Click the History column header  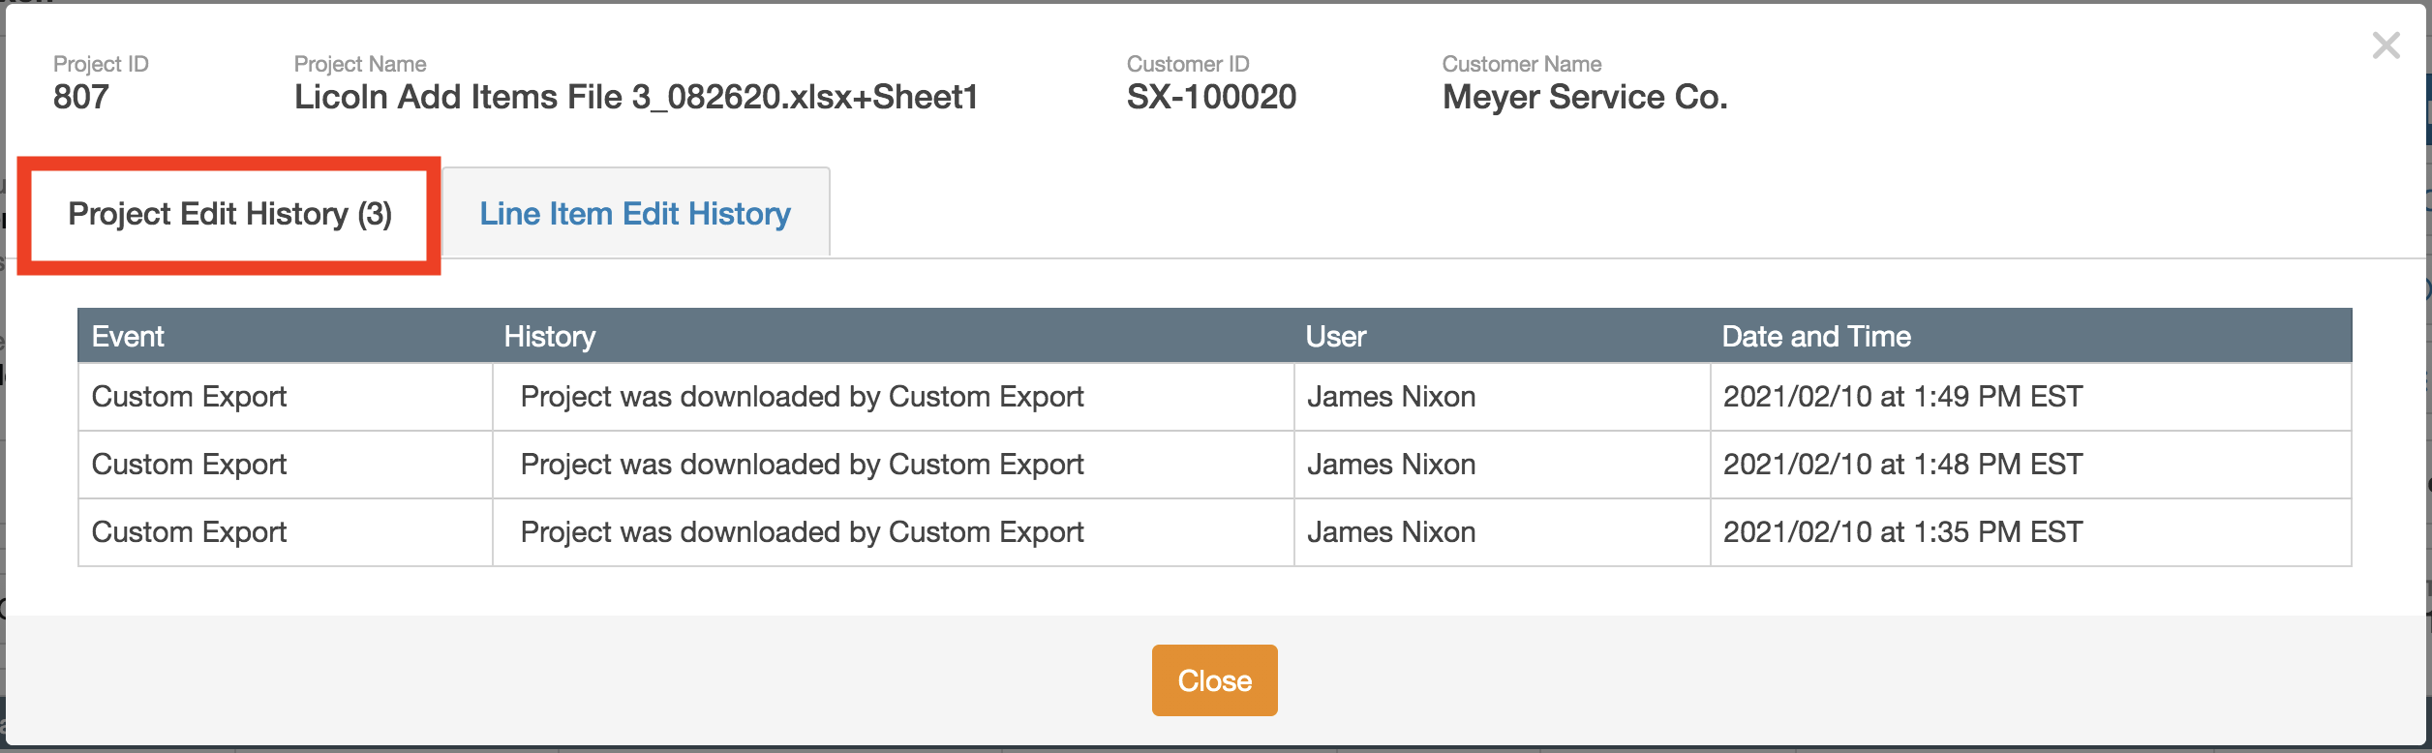(549, 336)
